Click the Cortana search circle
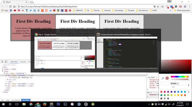Screen dimensions: 192x107 click(x=10, y=104)
